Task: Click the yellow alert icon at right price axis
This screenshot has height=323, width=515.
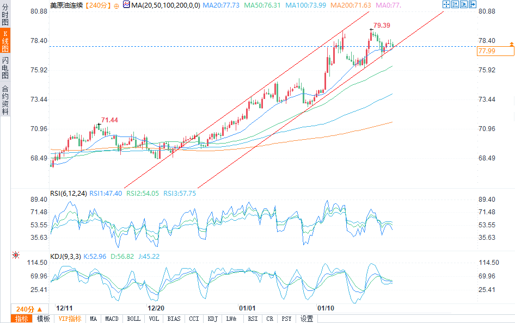Action: [511, 44]
